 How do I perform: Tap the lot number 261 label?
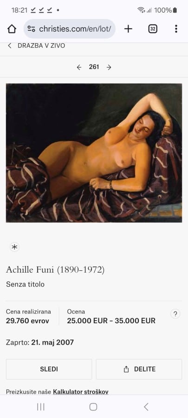[x=94, y=67]
